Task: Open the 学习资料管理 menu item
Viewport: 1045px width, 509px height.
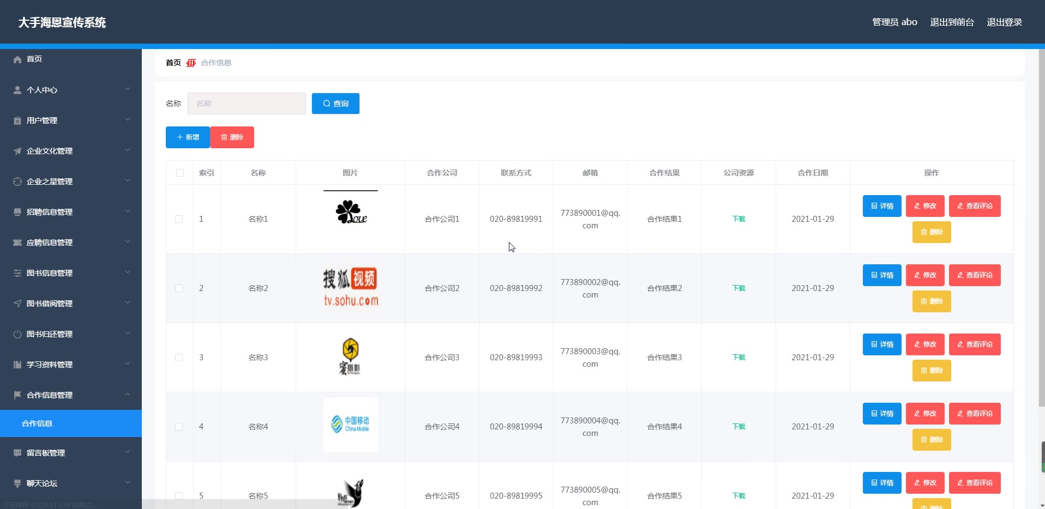Action: [71, 365]
